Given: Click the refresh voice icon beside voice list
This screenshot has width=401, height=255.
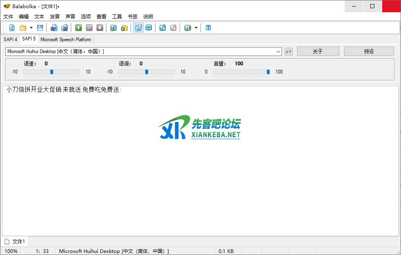Looking at the screenshot, I should tap(288, 51).
